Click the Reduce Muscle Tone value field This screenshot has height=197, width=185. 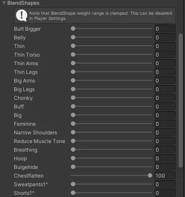pos(165,141)
